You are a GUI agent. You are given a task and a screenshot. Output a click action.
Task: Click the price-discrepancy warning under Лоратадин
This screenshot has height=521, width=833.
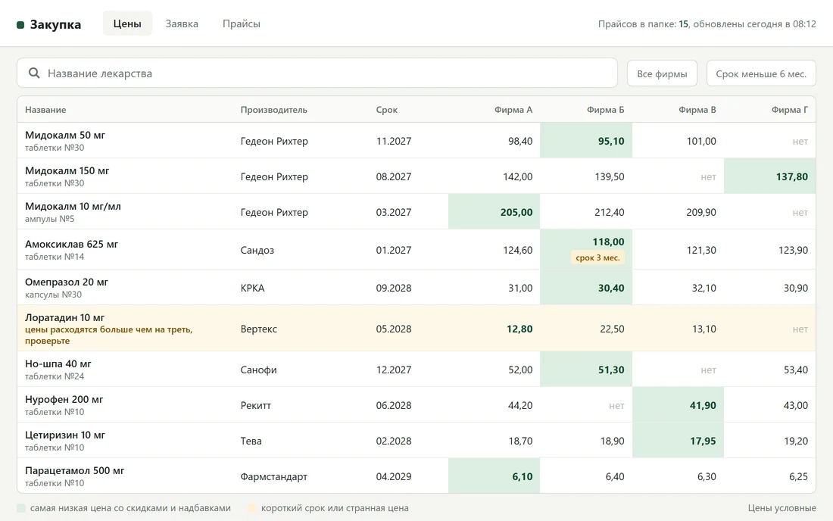tap(108, 335)
